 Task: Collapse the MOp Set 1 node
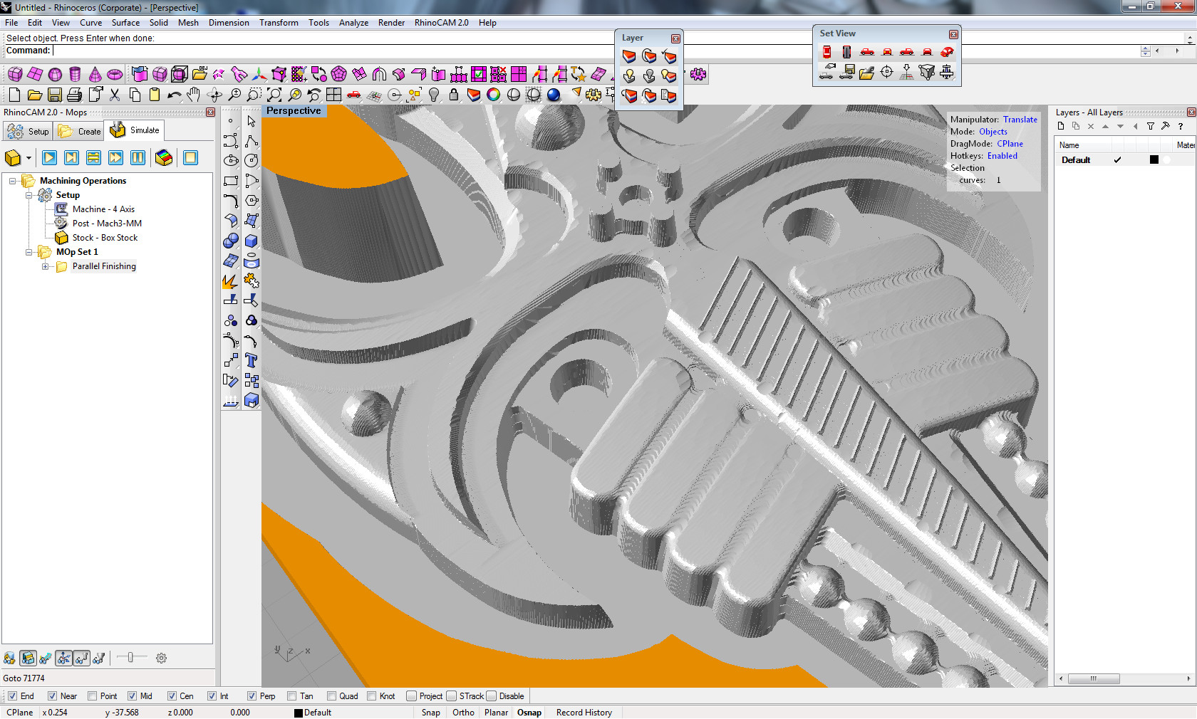click(x=29, y=252)
